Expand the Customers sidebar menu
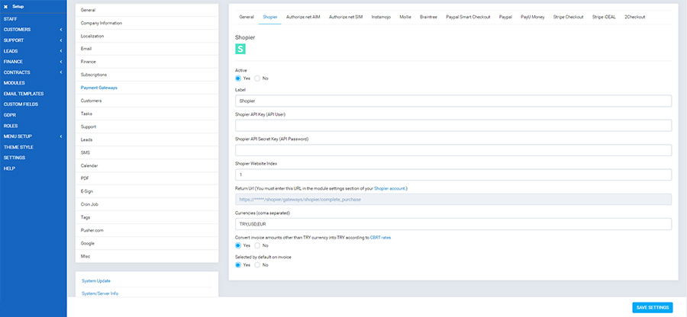The height and width of the screenshot is (317, 687). [x=34, y=30]
